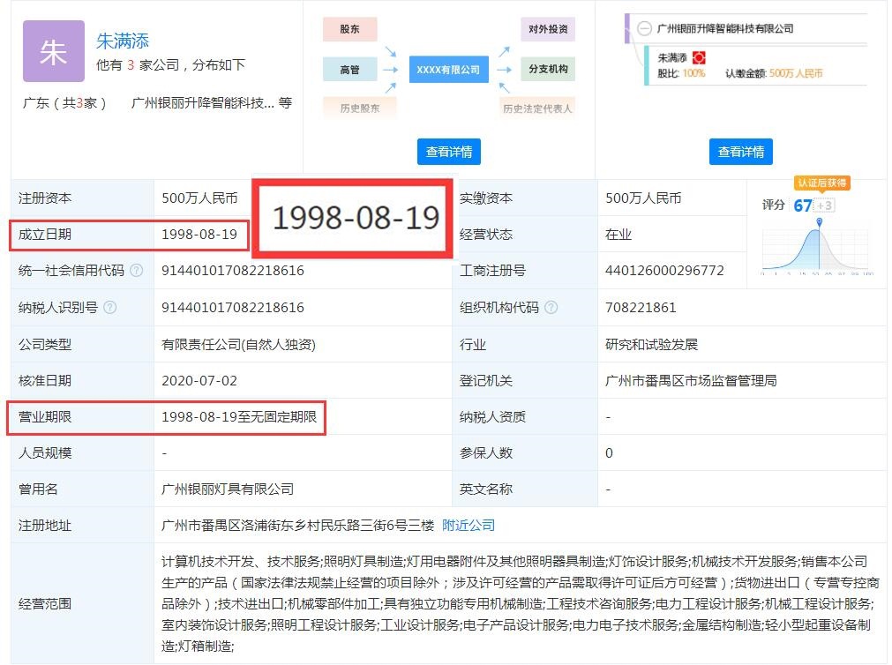Collapse 广州银丽升降智能科技有限公司 via the minus icon
This screenshot has width=892, height=665.
pos(643,30)
